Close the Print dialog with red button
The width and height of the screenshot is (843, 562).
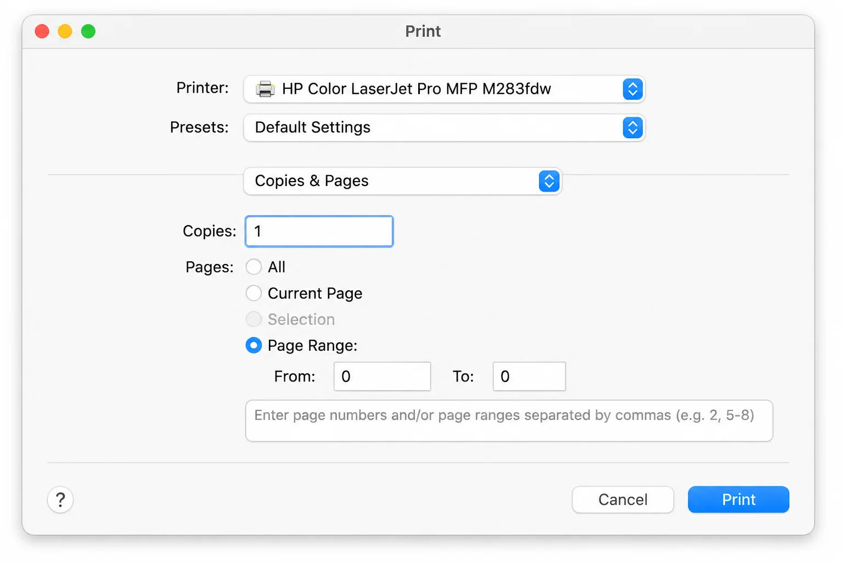pos(42,31)
